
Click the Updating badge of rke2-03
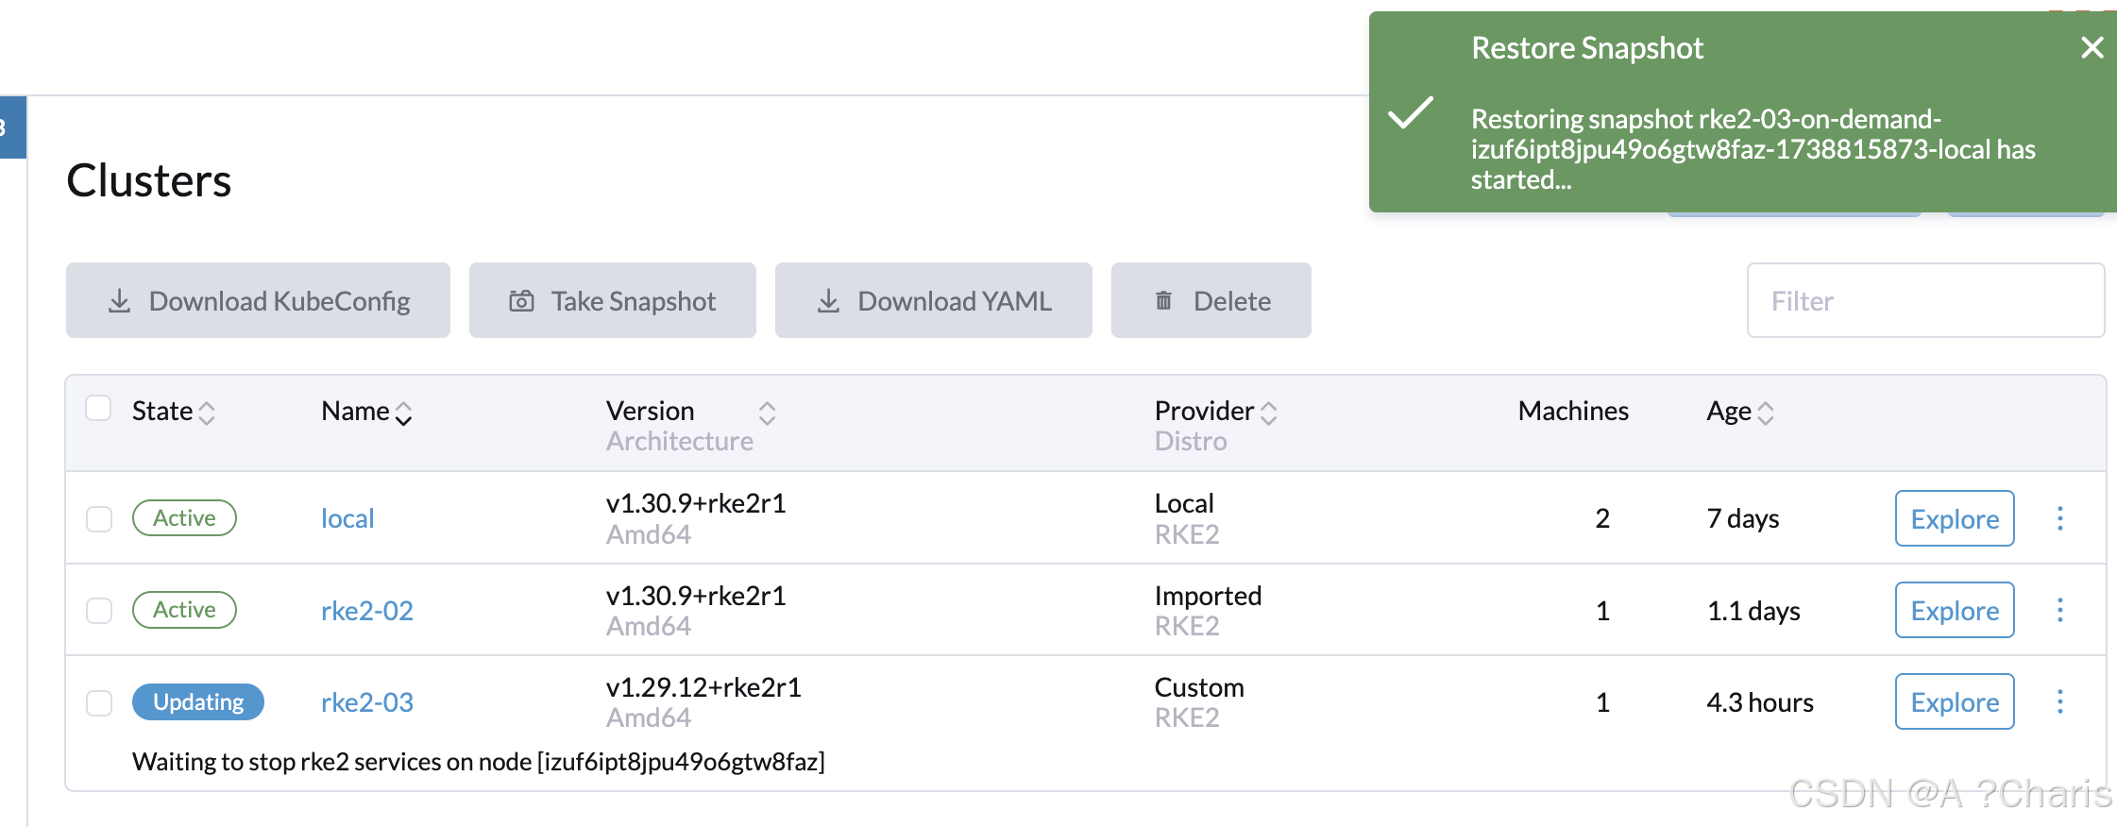(x=198, y=702)
